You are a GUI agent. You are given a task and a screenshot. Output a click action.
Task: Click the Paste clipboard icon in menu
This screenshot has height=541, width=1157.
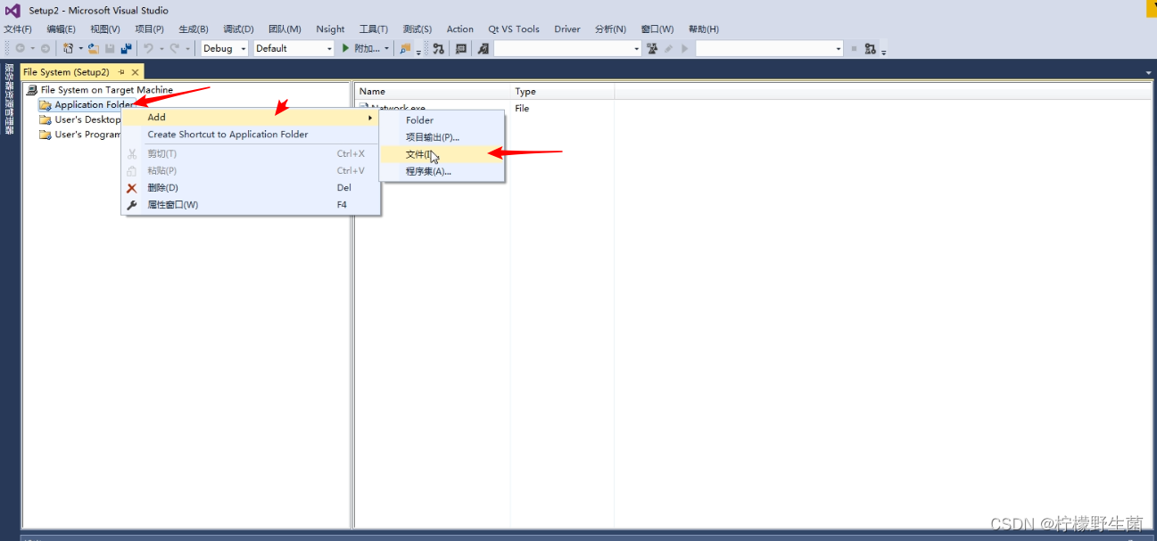pos(132,171)
